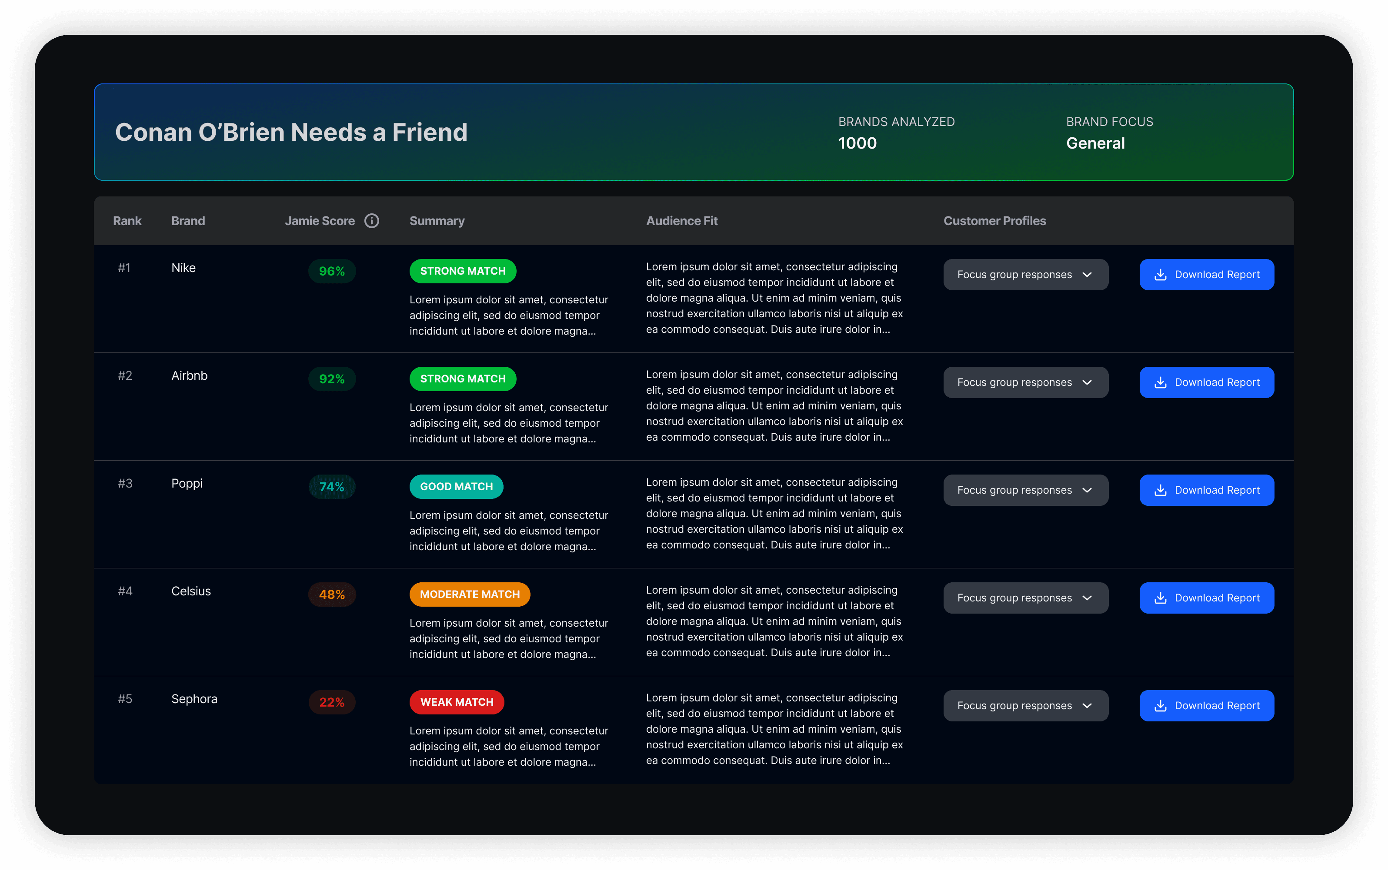Viewport: 1388px width, 870px height.
Task: Click download icon in Nike row
Action: tap(1161, 275)
